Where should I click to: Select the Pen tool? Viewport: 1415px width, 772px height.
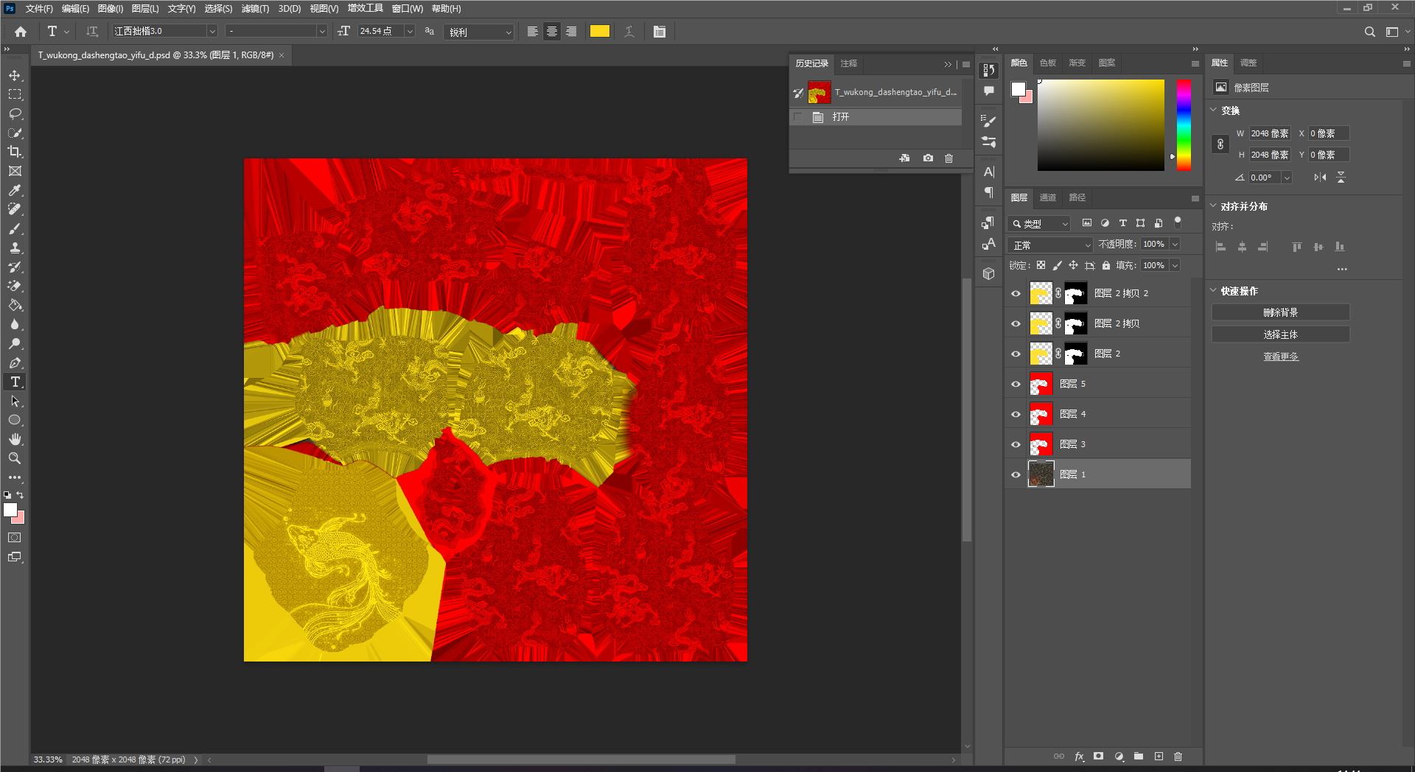(x=15, y=363)
